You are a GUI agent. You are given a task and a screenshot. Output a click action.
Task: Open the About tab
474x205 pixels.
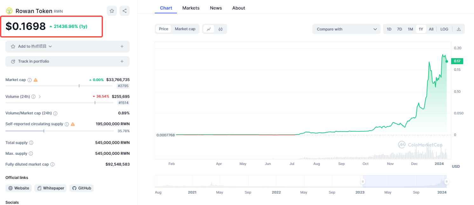click(239, 8)
